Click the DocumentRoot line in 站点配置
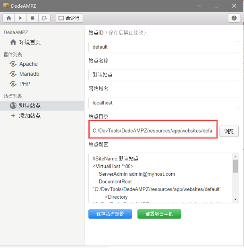The height and width of the screenshot is (248, 244). pyautogui.click(x=115, y=181)
